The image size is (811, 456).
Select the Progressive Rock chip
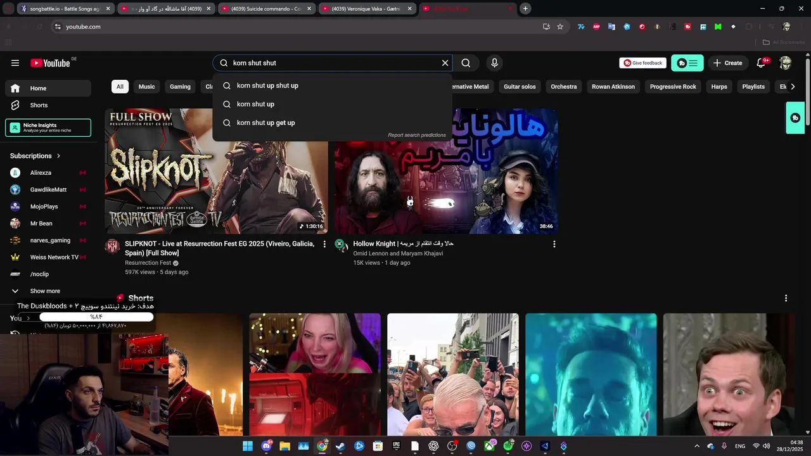click(673, 87)
